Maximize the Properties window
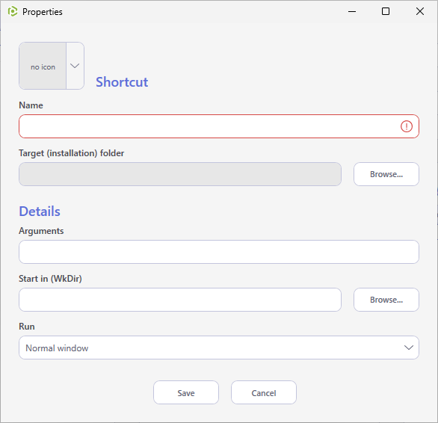The width and height of the screenshot is (438, 423). [386, 12]
